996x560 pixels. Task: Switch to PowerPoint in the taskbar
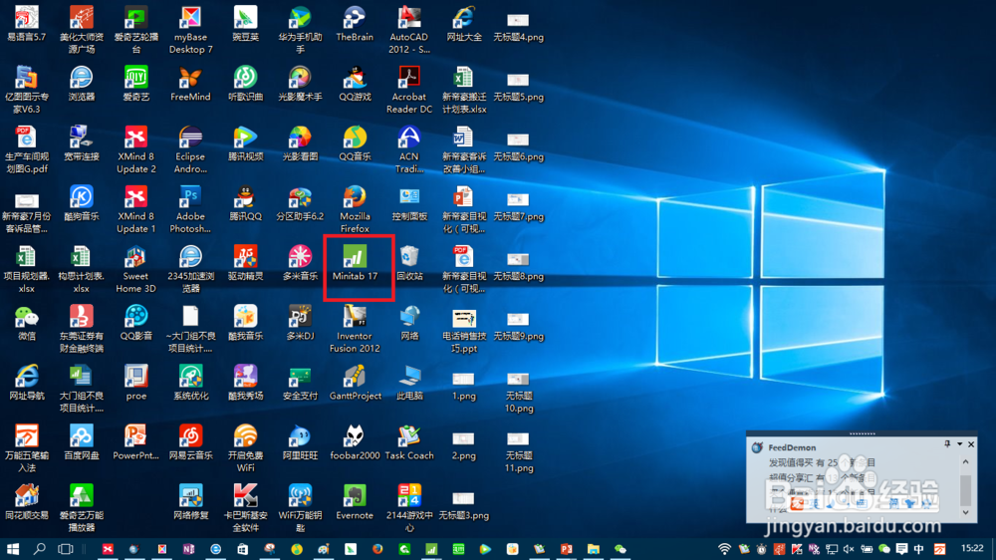[x=566, y=549]
